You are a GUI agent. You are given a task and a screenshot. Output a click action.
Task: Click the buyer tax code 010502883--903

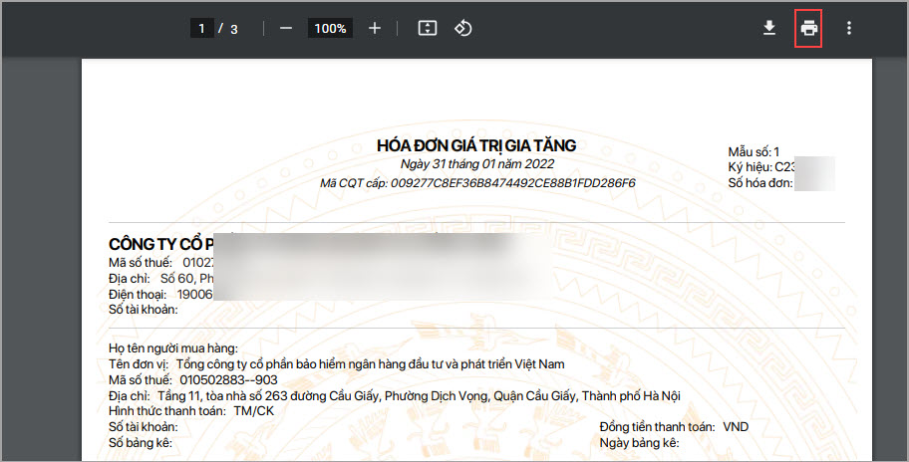click(228, 379)
